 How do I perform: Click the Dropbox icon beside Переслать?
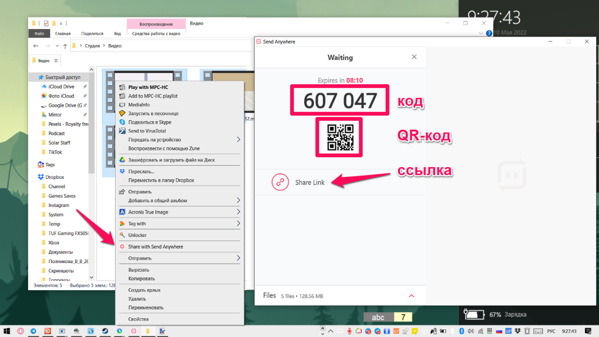(x=122, y=171)
